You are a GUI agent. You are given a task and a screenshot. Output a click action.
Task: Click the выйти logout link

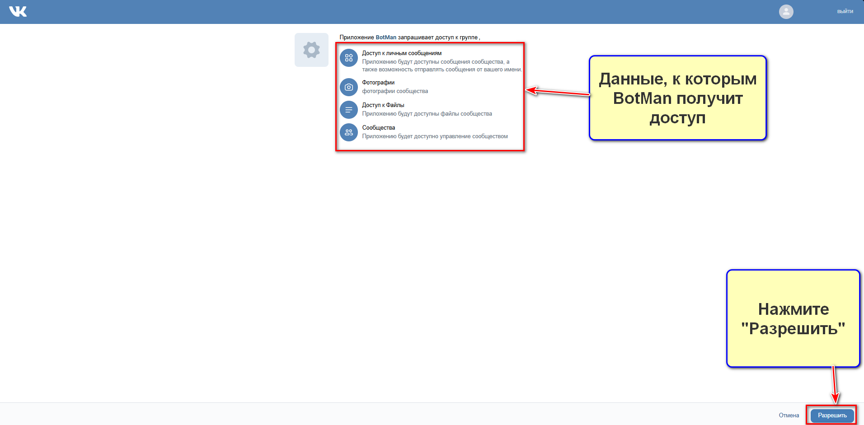(845, 12)
